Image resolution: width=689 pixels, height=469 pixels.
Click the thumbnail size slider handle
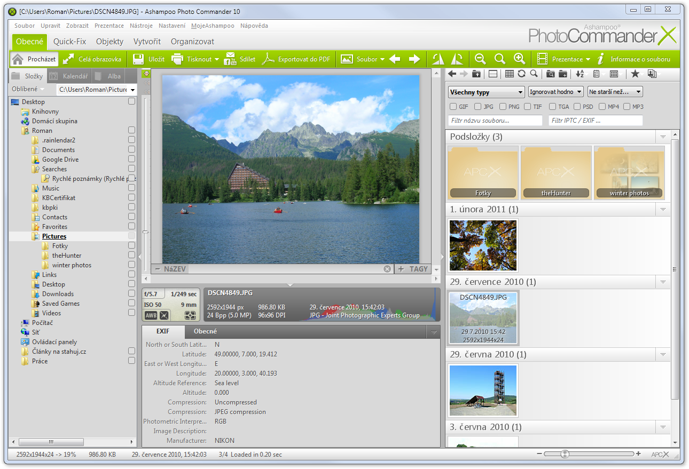[x=565, y=454]
